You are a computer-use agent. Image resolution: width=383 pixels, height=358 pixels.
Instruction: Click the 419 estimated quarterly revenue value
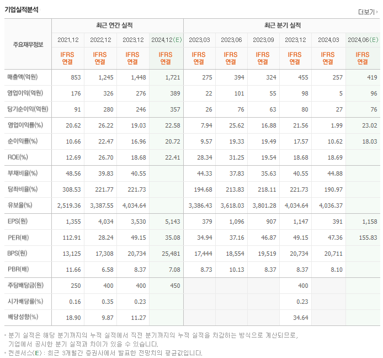(372, 77)
